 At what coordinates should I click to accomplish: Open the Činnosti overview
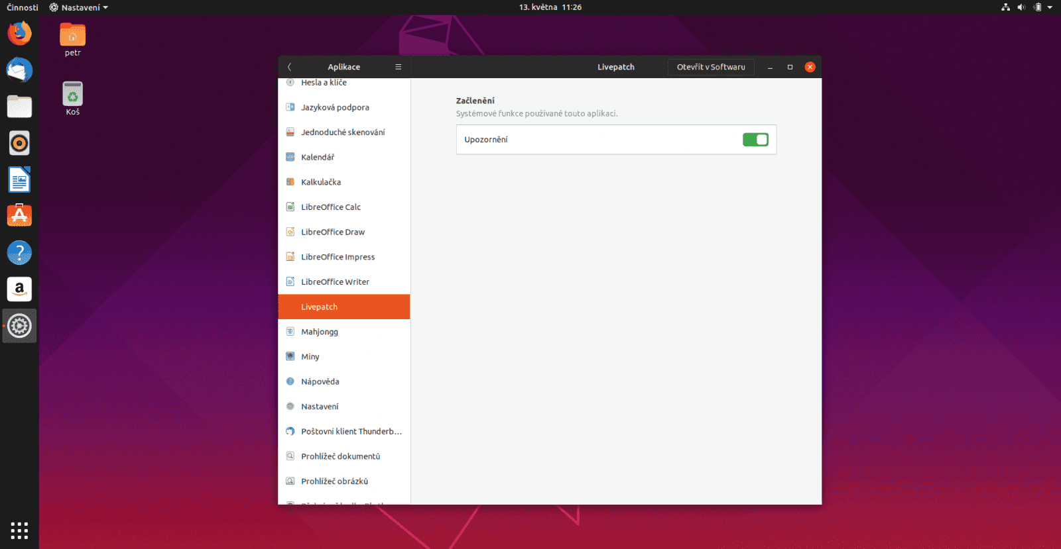[23, 7]
